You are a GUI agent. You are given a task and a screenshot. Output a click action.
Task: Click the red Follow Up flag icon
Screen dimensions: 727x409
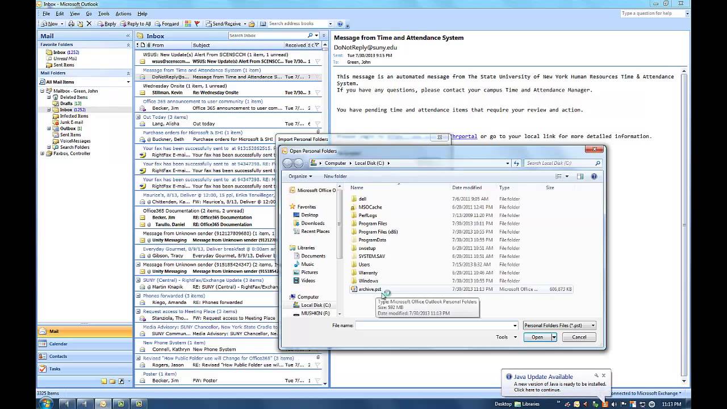[x=197, y=24]
